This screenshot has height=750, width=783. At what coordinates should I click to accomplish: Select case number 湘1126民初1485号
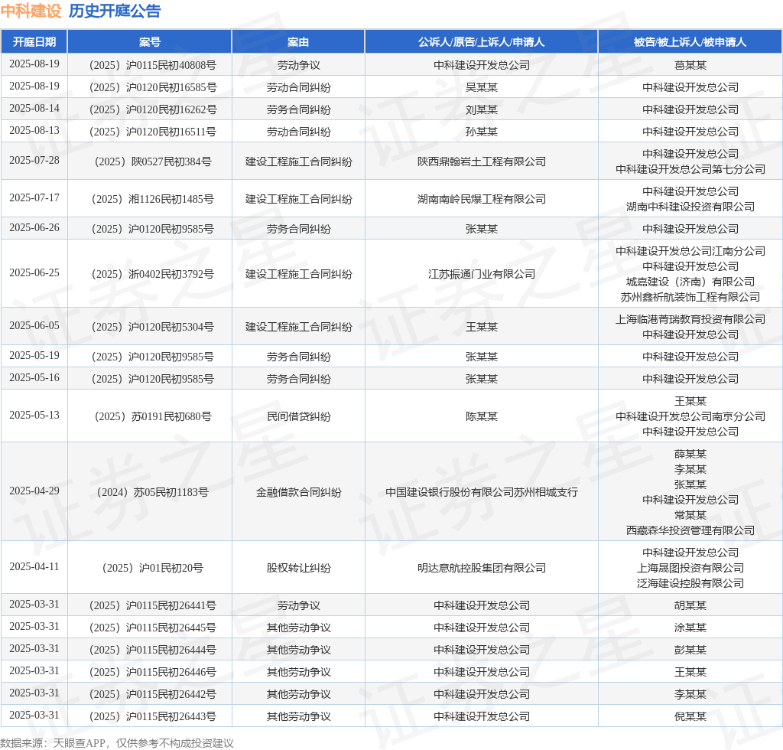click(152, 199)
